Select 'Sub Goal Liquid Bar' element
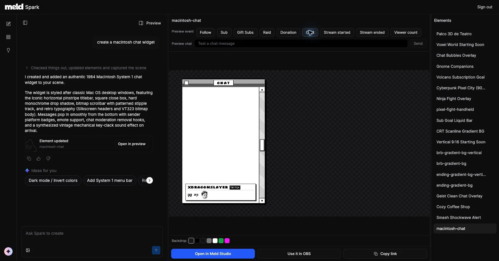 (465, 120)
